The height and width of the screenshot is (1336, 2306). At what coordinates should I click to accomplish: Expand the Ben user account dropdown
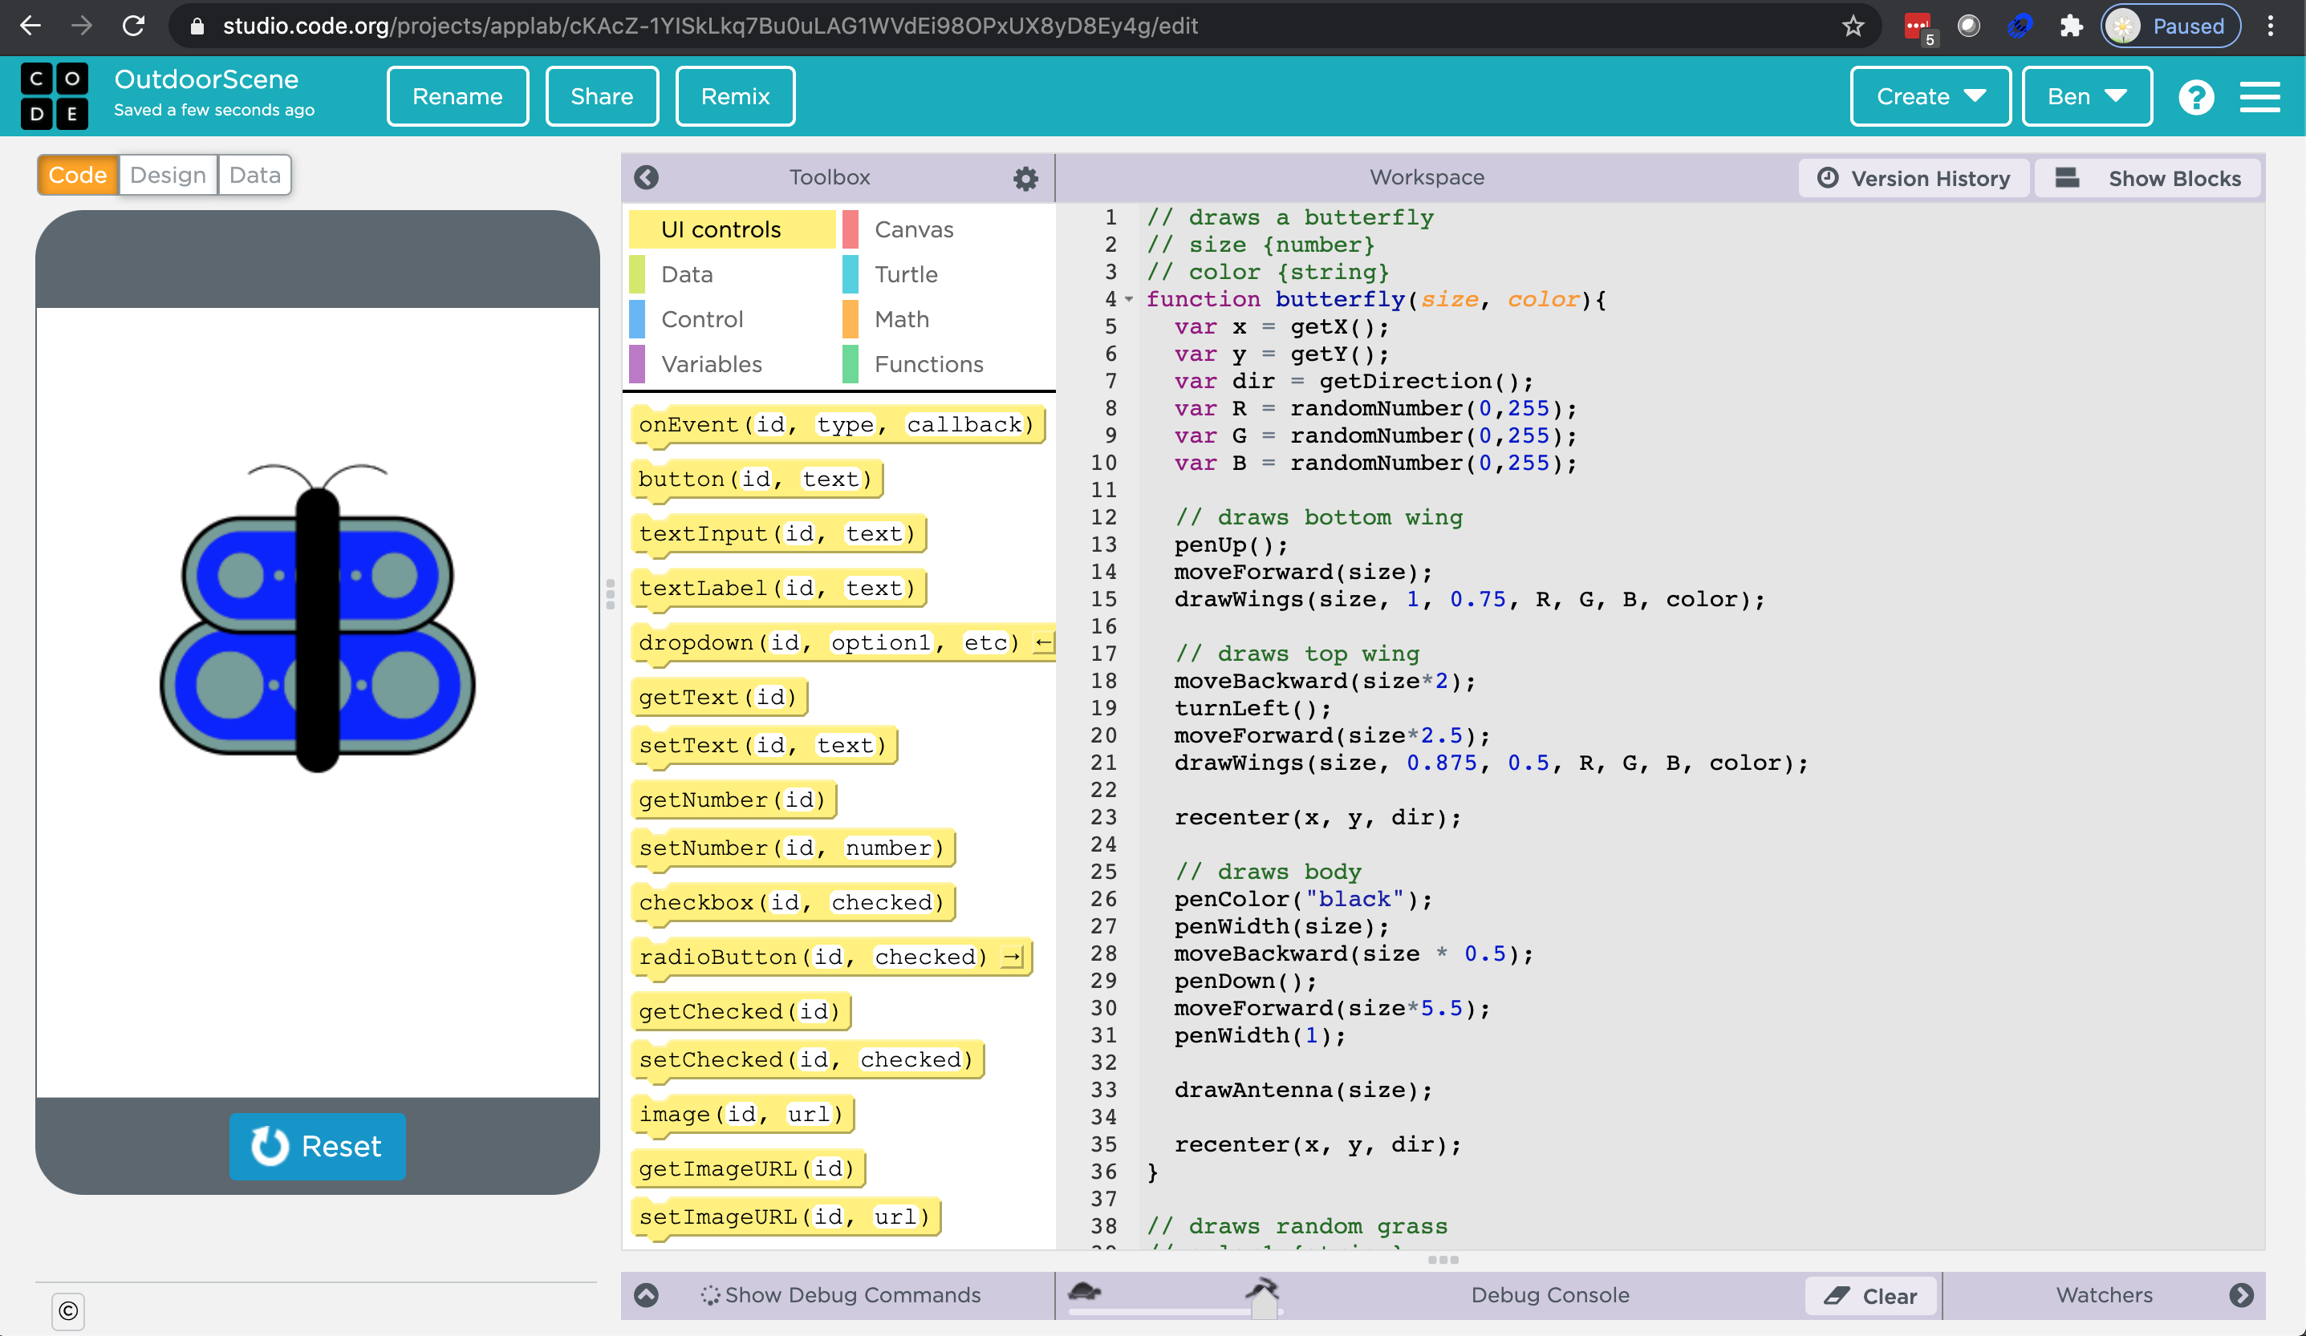[x=2086, y=95]
